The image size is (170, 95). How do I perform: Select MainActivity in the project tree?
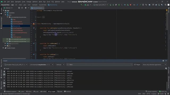coord(16,26)
